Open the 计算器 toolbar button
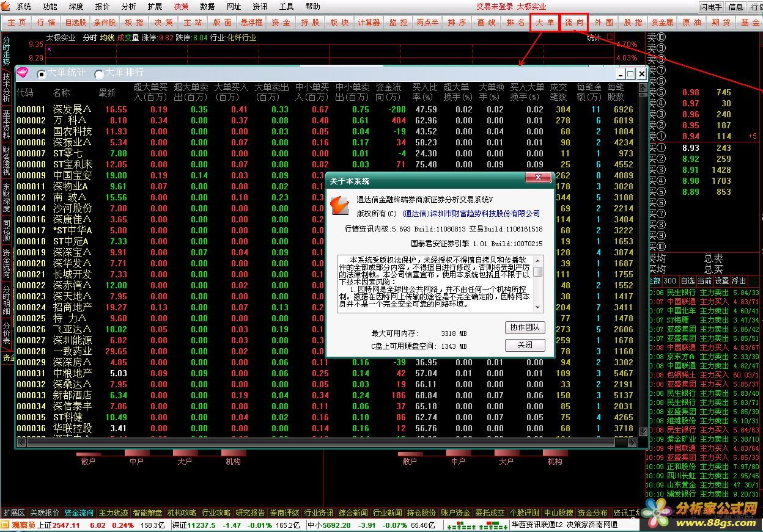Image resolution: width=763 pixels, height=532 pixels. point(369,22)
